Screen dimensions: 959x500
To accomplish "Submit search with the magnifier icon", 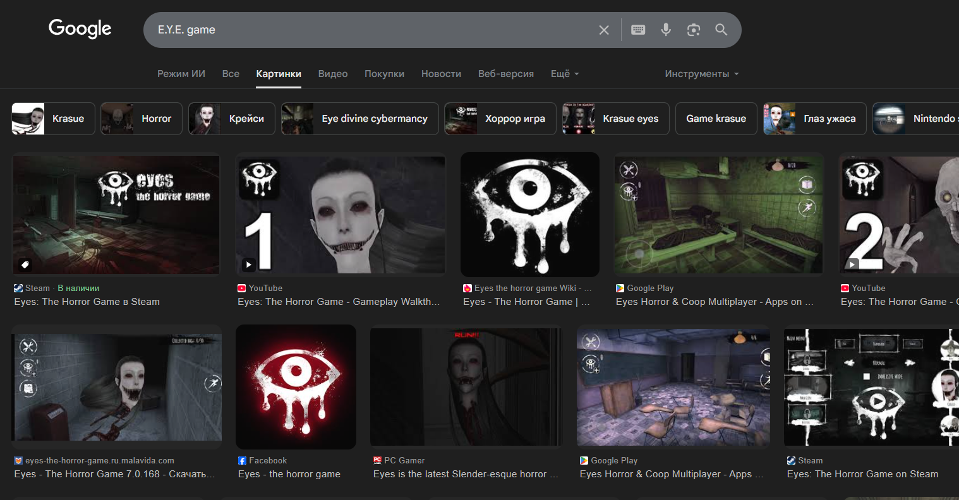I will point(721,30).
